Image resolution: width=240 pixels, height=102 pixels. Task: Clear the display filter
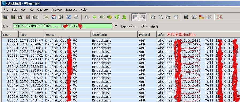coord(145,26)
